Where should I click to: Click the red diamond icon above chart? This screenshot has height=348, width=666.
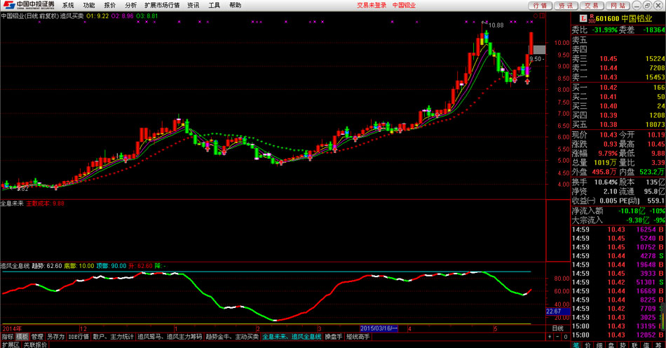536,16
